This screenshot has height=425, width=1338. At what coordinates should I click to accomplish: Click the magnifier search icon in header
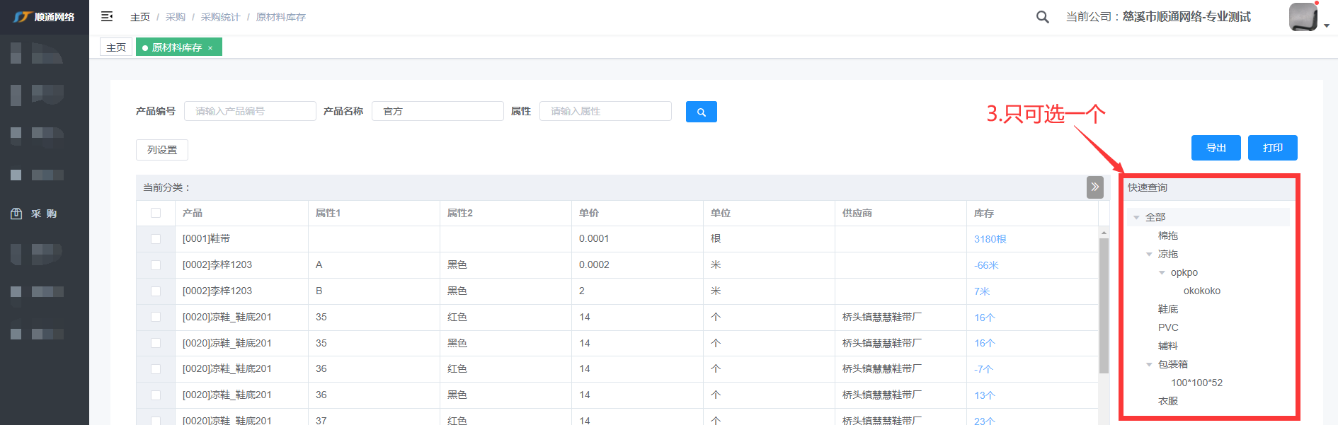point(1042,17)
